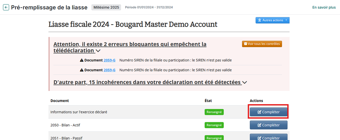Click the second error's warning triangle icon
The width and height of the screenshot is (340, 140).
tap(82, 70)
